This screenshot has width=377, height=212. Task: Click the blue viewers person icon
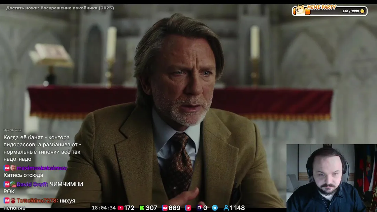pyautogui.click(x=226, y=208)
